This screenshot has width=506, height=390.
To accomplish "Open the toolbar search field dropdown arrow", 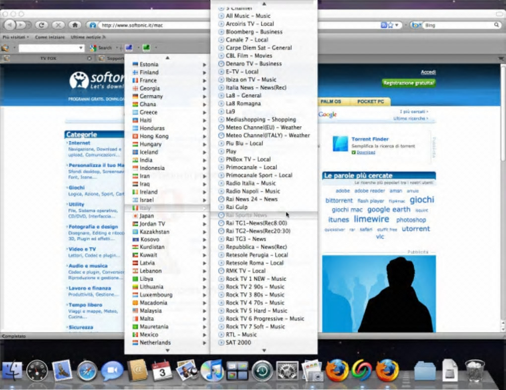I will (81, 48).
